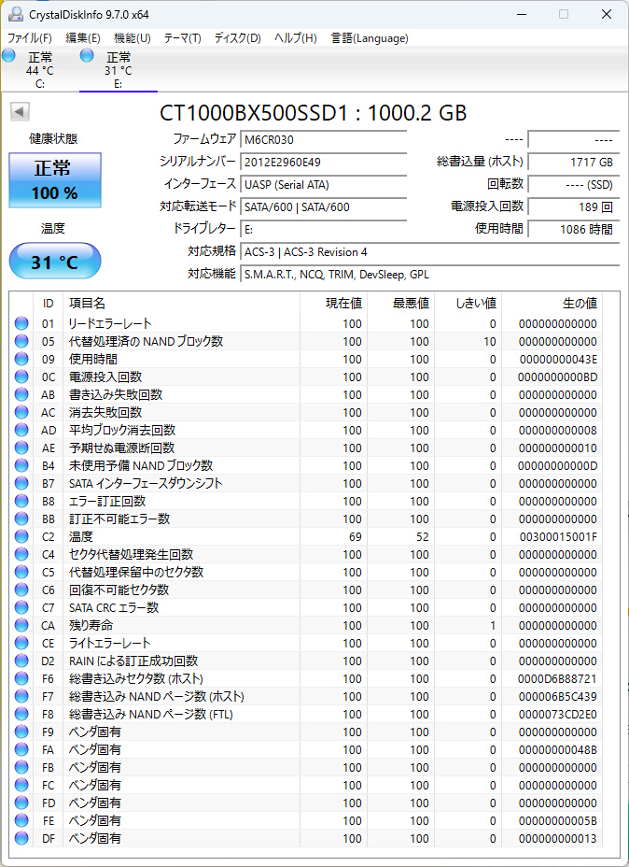Click raw value 00000000048B in FA row

558,750
